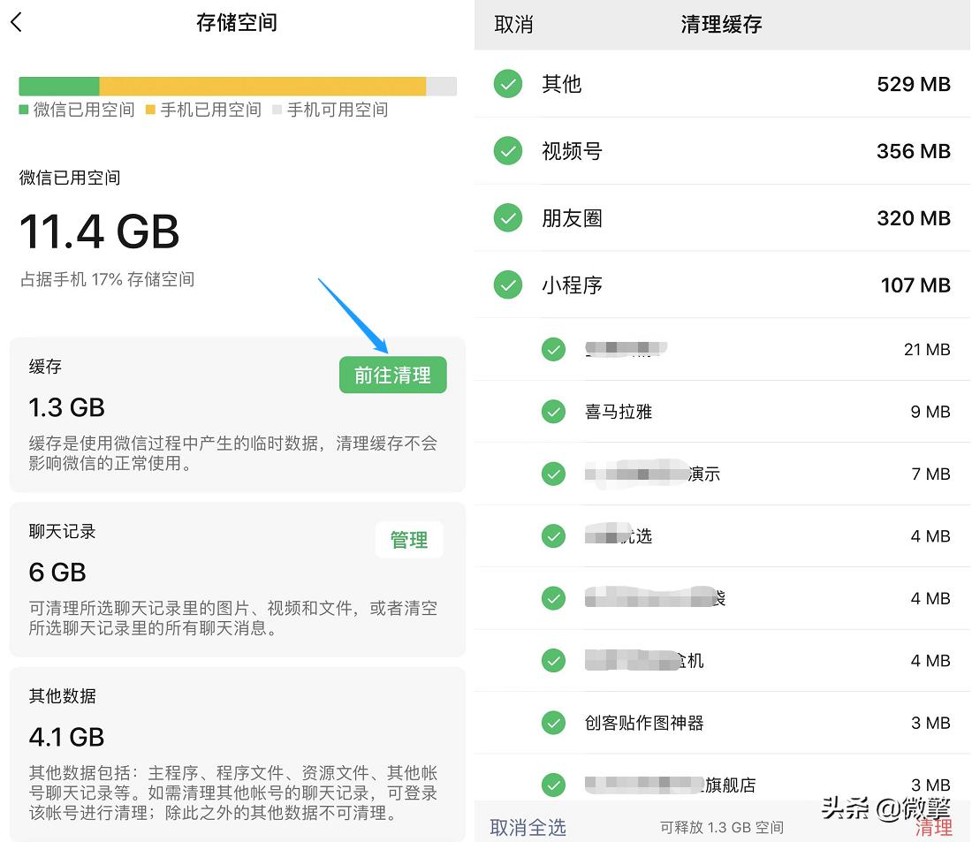Uncheck 喜马拉雅 in mini program list
972x842 pixels.
[554, 411]
